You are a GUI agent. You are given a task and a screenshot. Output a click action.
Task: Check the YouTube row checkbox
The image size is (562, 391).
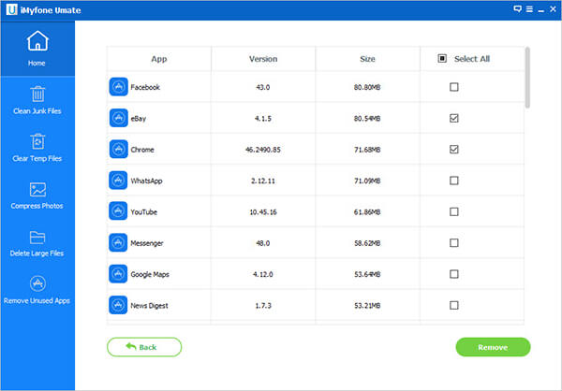tap(453, 211)
